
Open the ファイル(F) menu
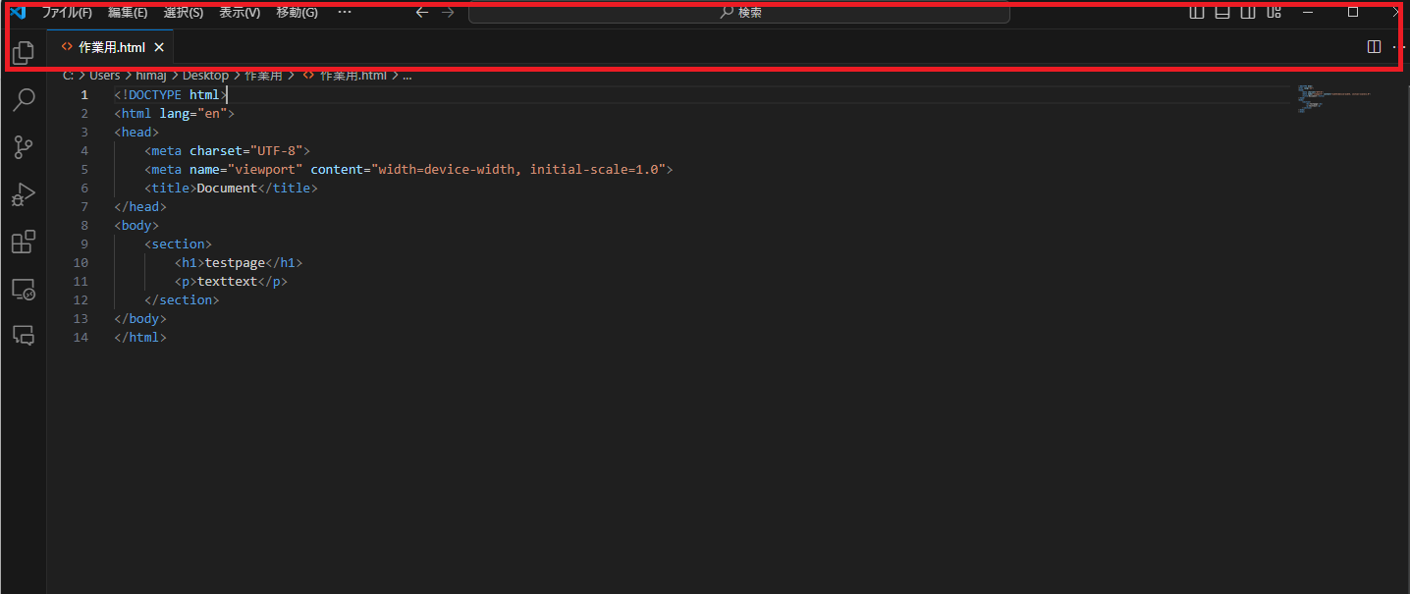67,13
